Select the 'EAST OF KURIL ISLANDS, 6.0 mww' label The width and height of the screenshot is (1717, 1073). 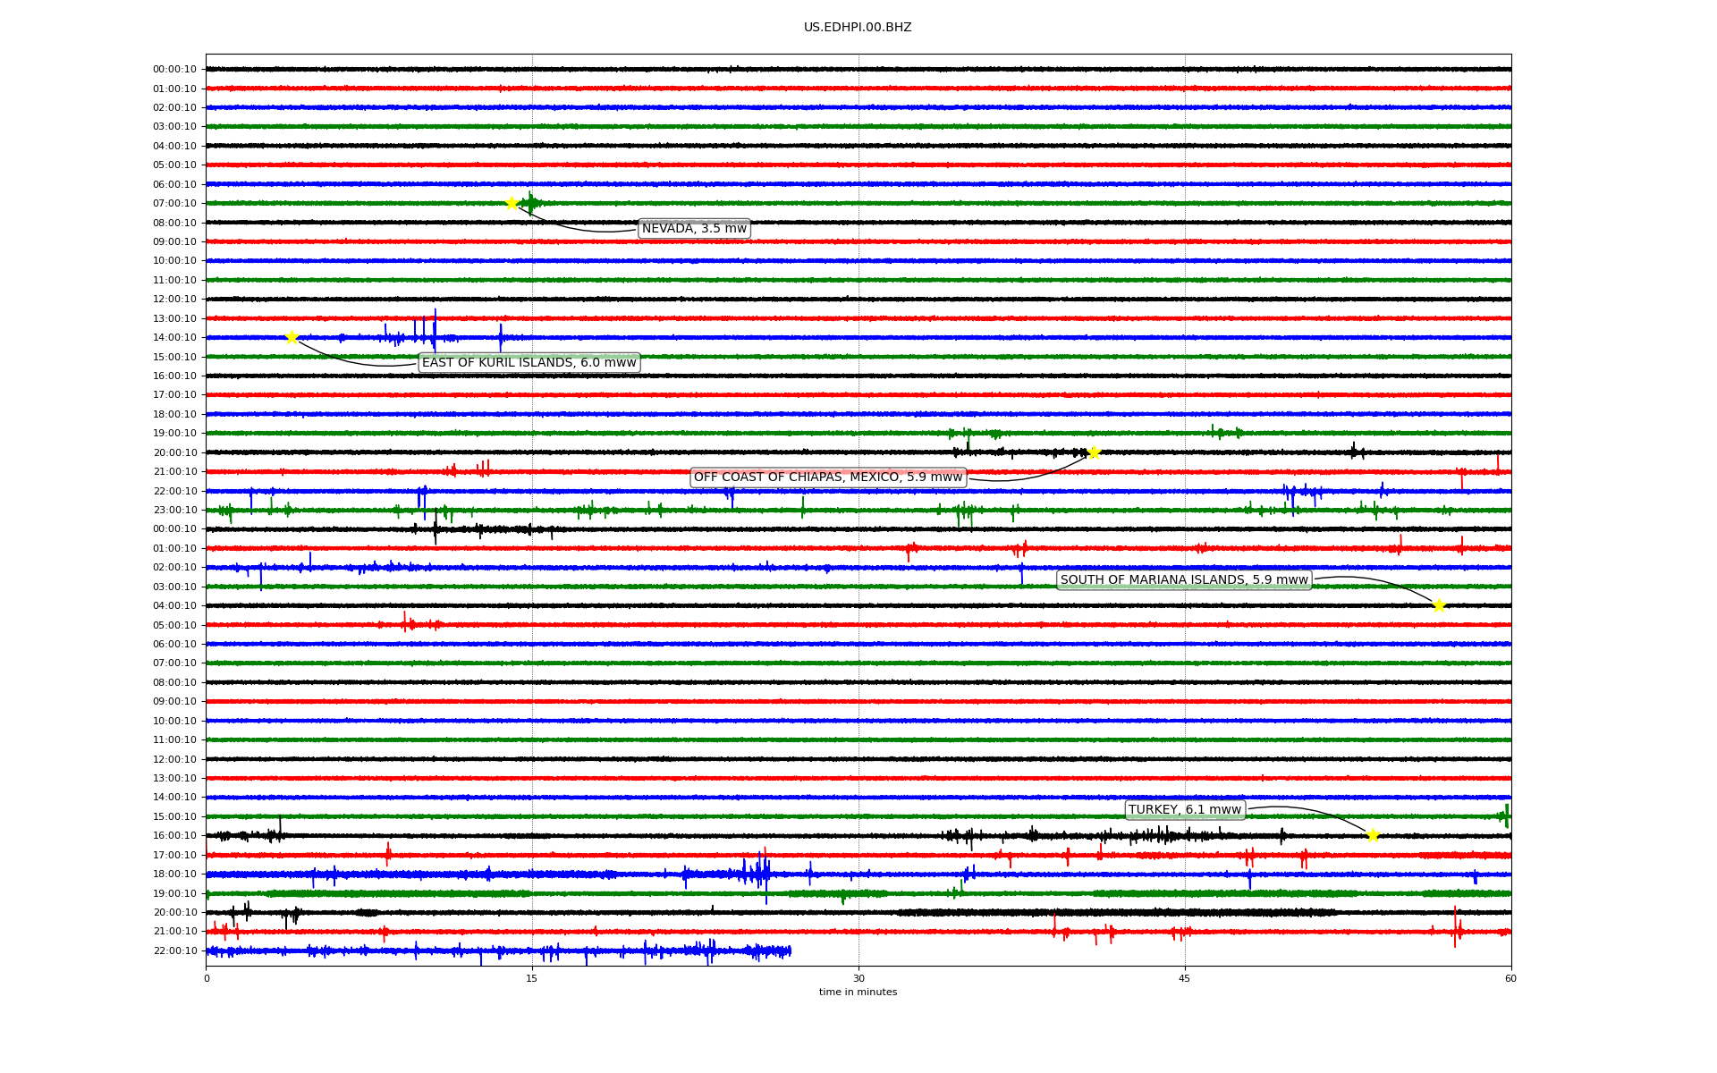point(529,363)
